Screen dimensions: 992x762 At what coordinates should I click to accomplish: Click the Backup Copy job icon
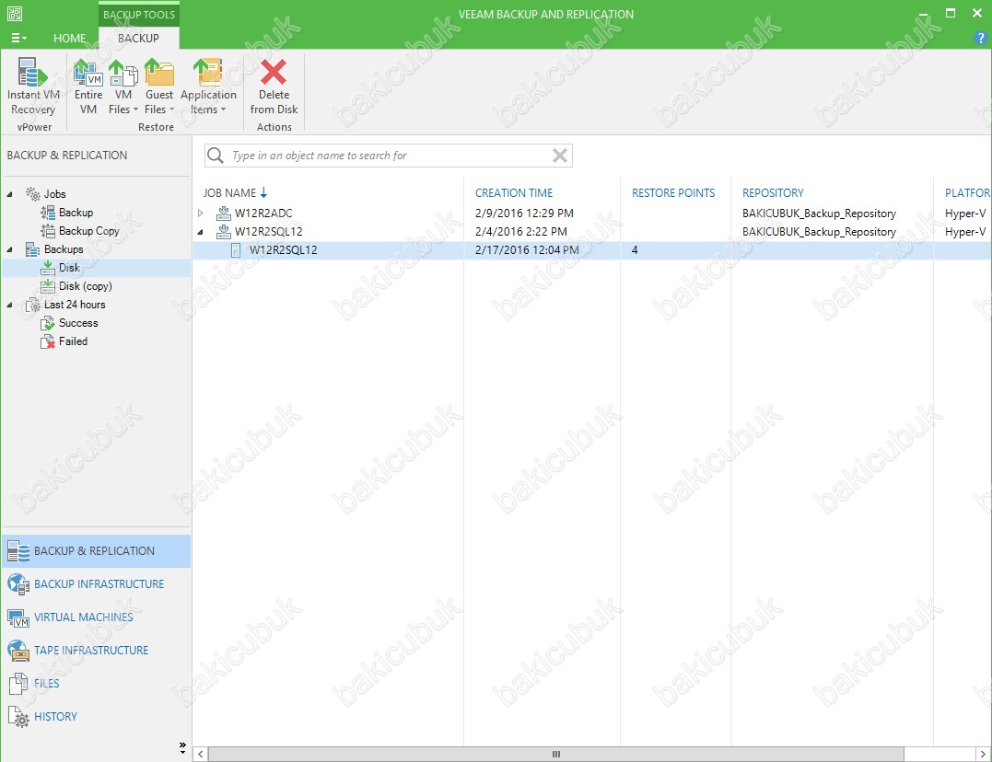(x=48, y=231)
